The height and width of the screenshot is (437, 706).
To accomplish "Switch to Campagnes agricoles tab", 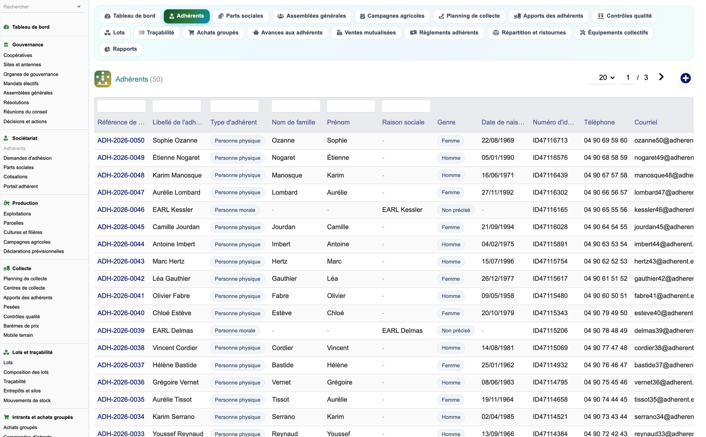I will click(x=392, y=16).
